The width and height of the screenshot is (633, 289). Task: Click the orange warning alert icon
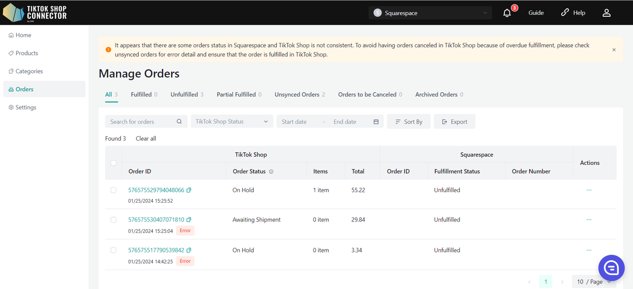click(x=108, y=49)
